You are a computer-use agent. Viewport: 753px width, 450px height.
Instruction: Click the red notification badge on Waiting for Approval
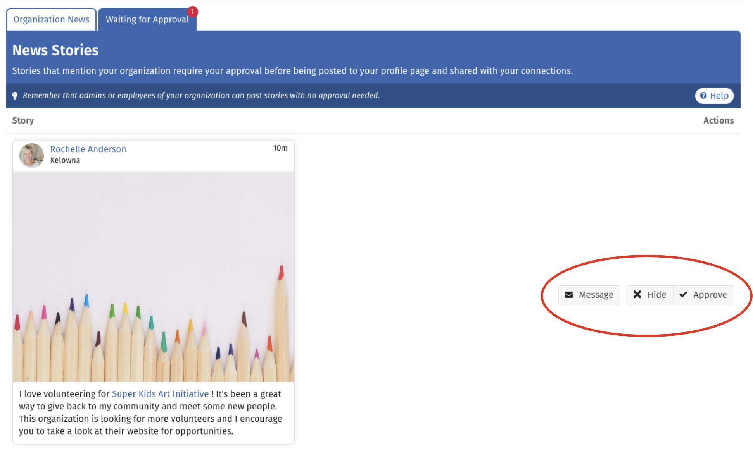(192, 12)
